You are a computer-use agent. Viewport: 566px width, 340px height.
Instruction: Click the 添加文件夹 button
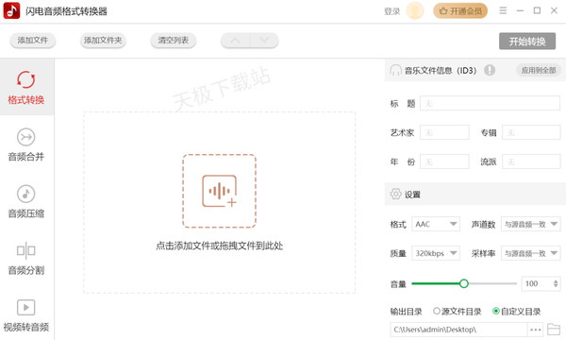(x=103, y=40)
